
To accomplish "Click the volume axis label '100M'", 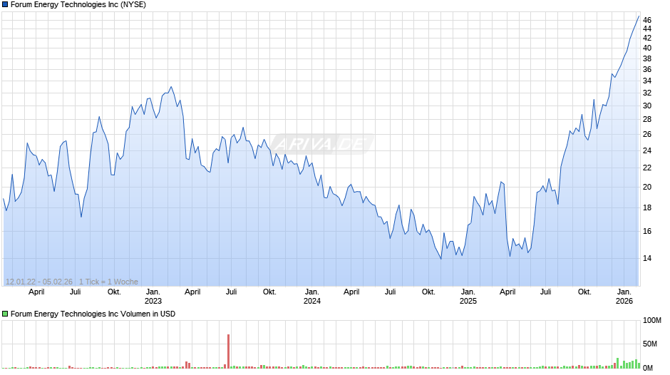I will pyautogui.click(x=652, y=321).
